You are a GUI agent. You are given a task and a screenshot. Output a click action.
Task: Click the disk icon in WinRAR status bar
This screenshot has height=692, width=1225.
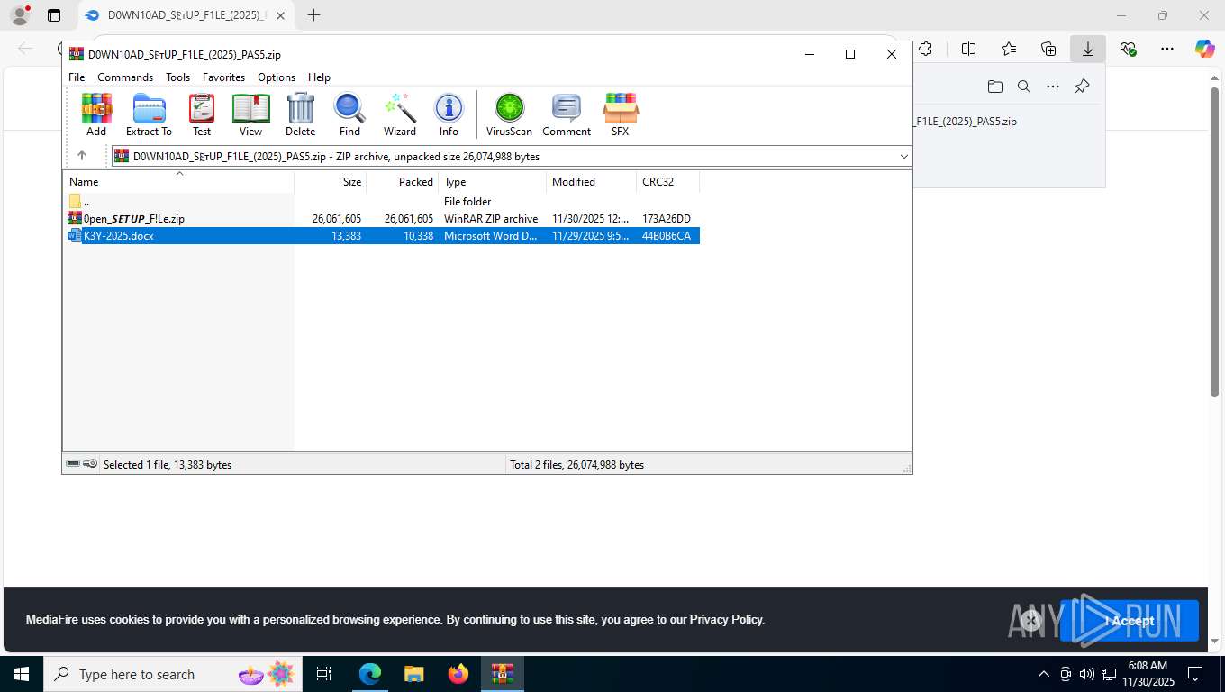73,464
